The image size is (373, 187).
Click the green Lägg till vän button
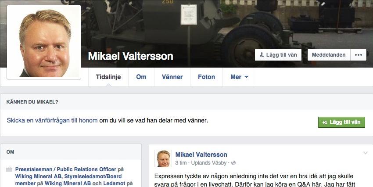[x=341, y=122]
